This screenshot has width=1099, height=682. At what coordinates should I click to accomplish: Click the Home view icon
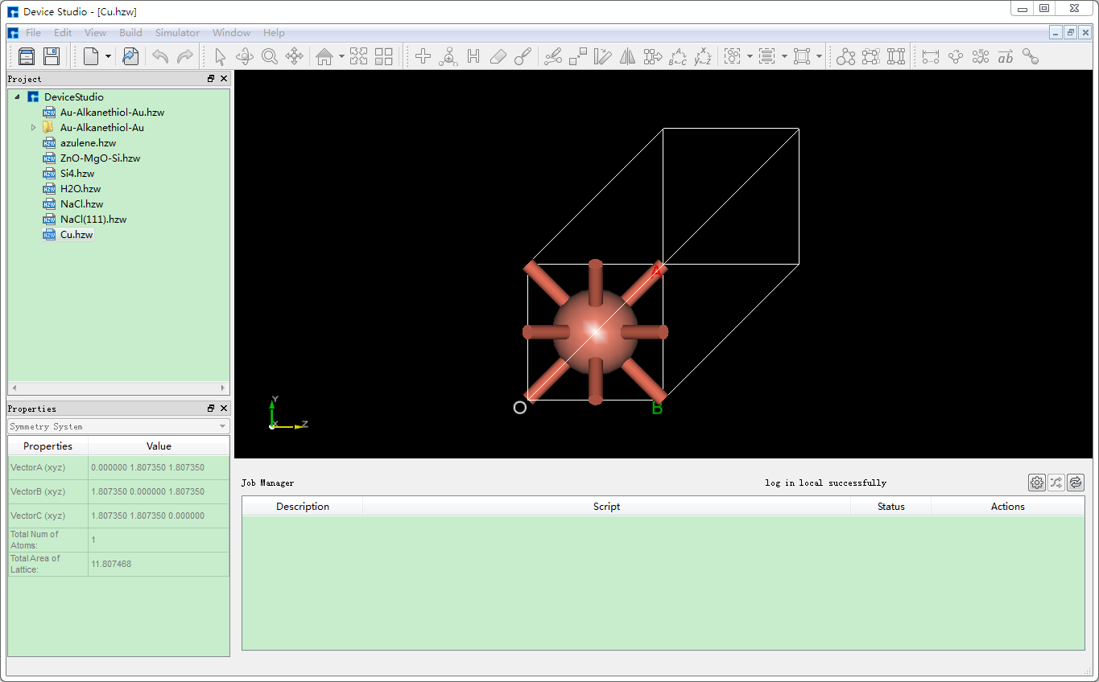[x=324, y=56]
